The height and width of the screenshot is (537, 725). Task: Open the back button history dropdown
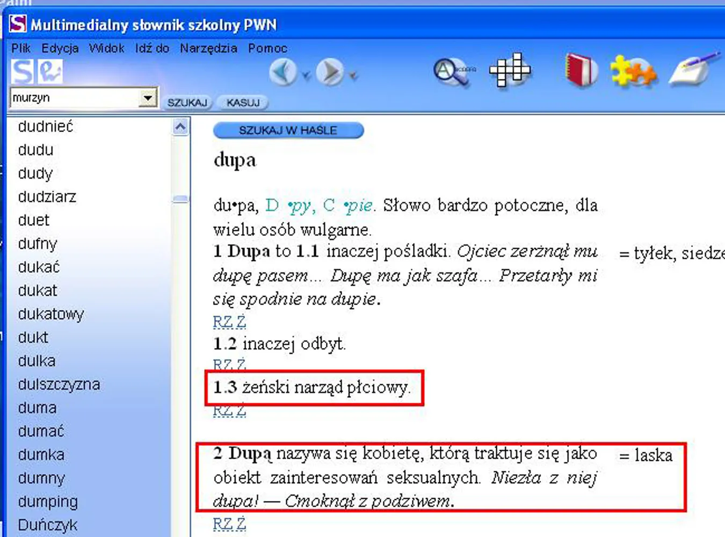(306, 76)
